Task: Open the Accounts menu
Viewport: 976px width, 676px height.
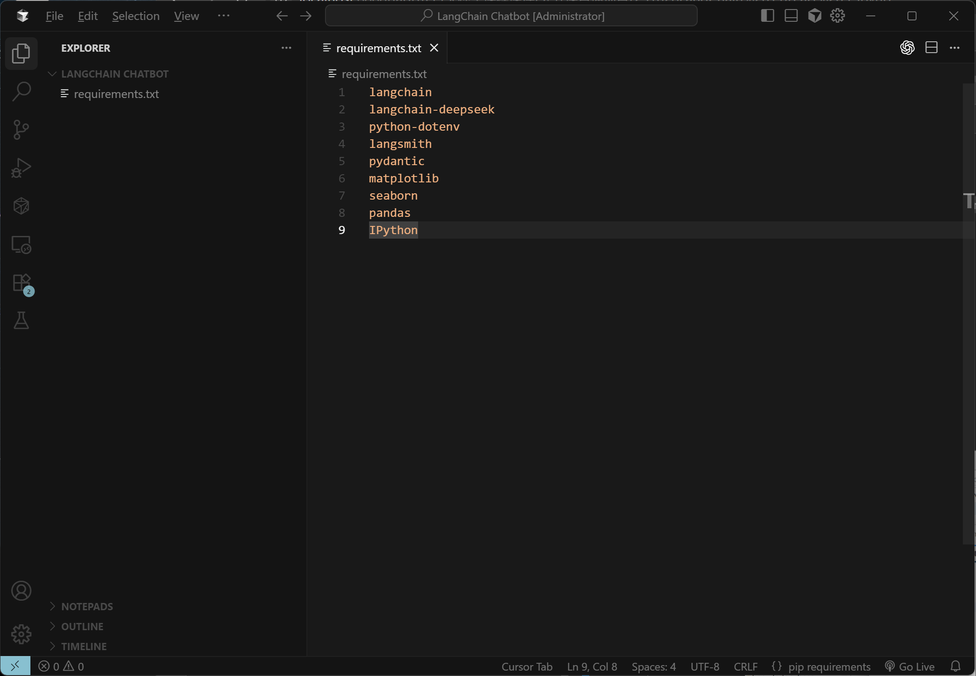Action: (21, 591)
